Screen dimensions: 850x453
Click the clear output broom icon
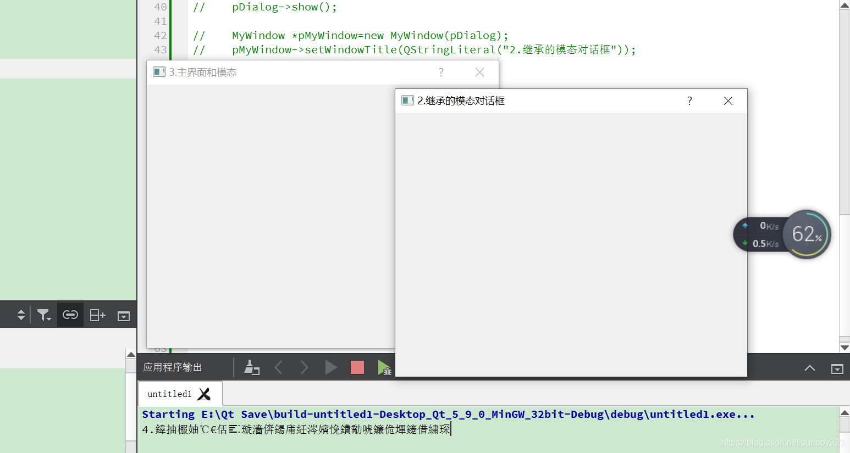click(x=252, y=367)
